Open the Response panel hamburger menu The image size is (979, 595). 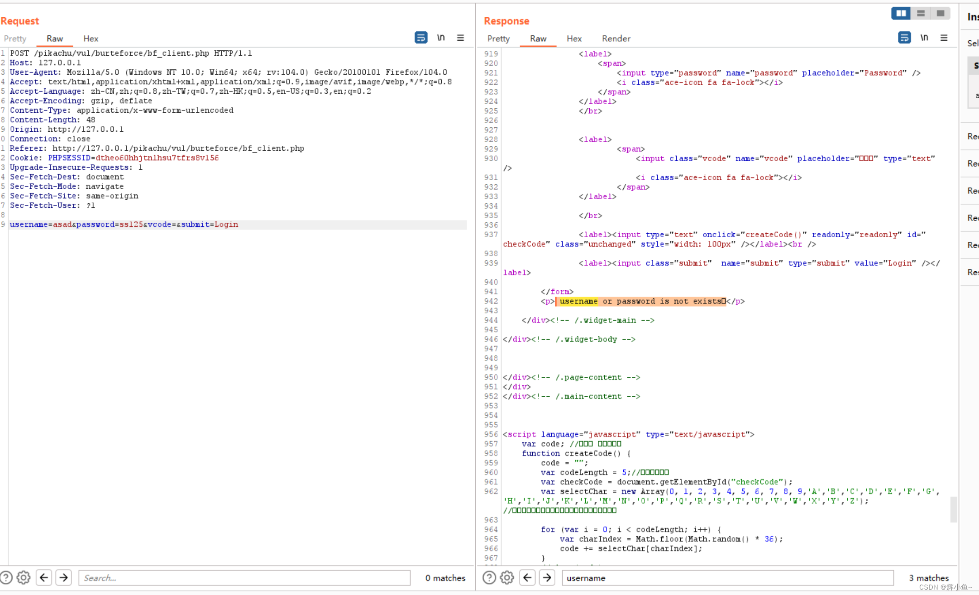944,38
